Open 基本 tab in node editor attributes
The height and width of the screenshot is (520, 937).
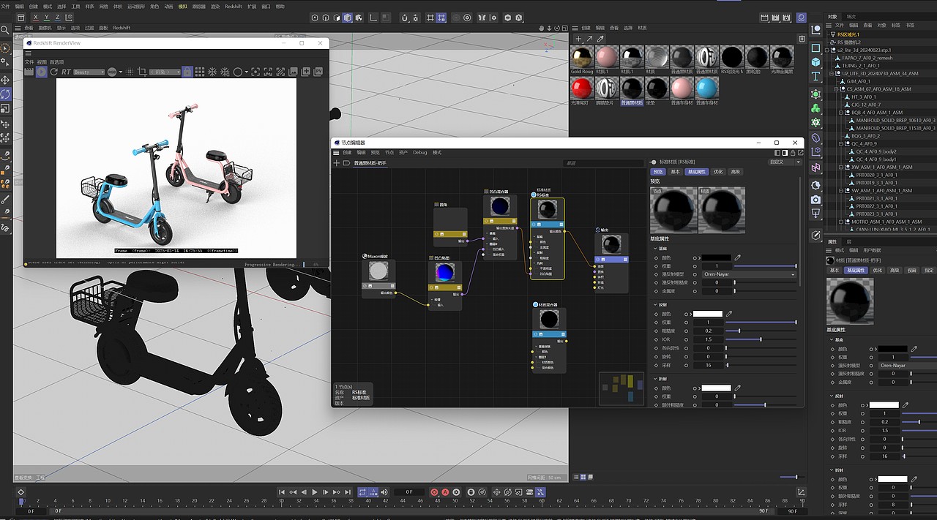tap(675, 172)
